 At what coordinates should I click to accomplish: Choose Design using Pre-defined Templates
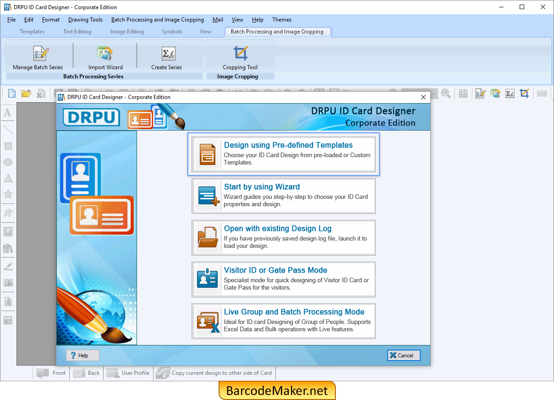284,154
